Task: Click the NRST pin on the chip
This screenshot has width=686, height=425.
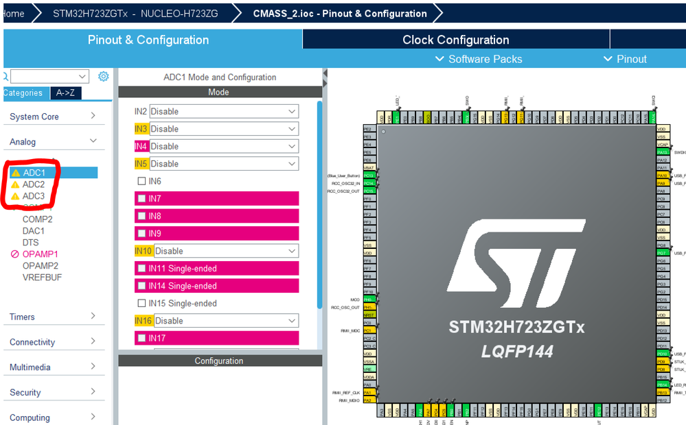Action: click(x=369, y=315)
